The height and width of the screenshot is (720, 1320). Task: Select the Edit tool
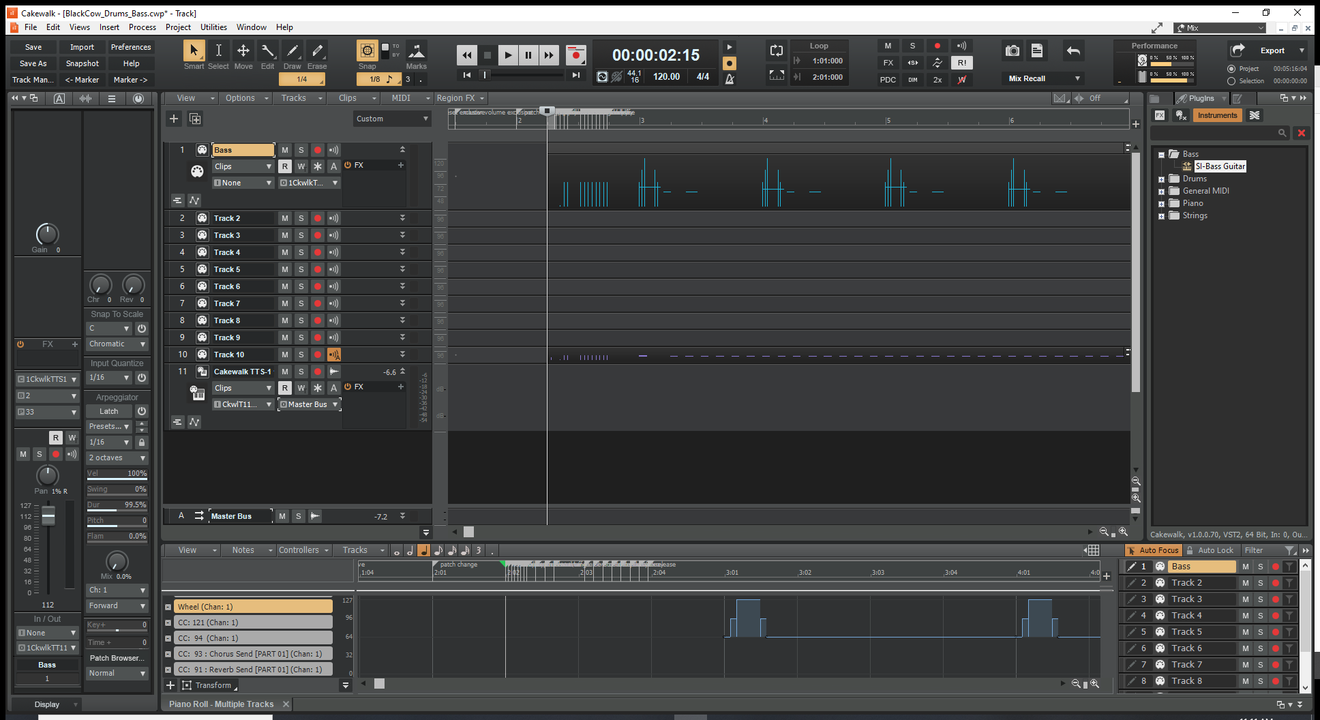coord(267,50)
